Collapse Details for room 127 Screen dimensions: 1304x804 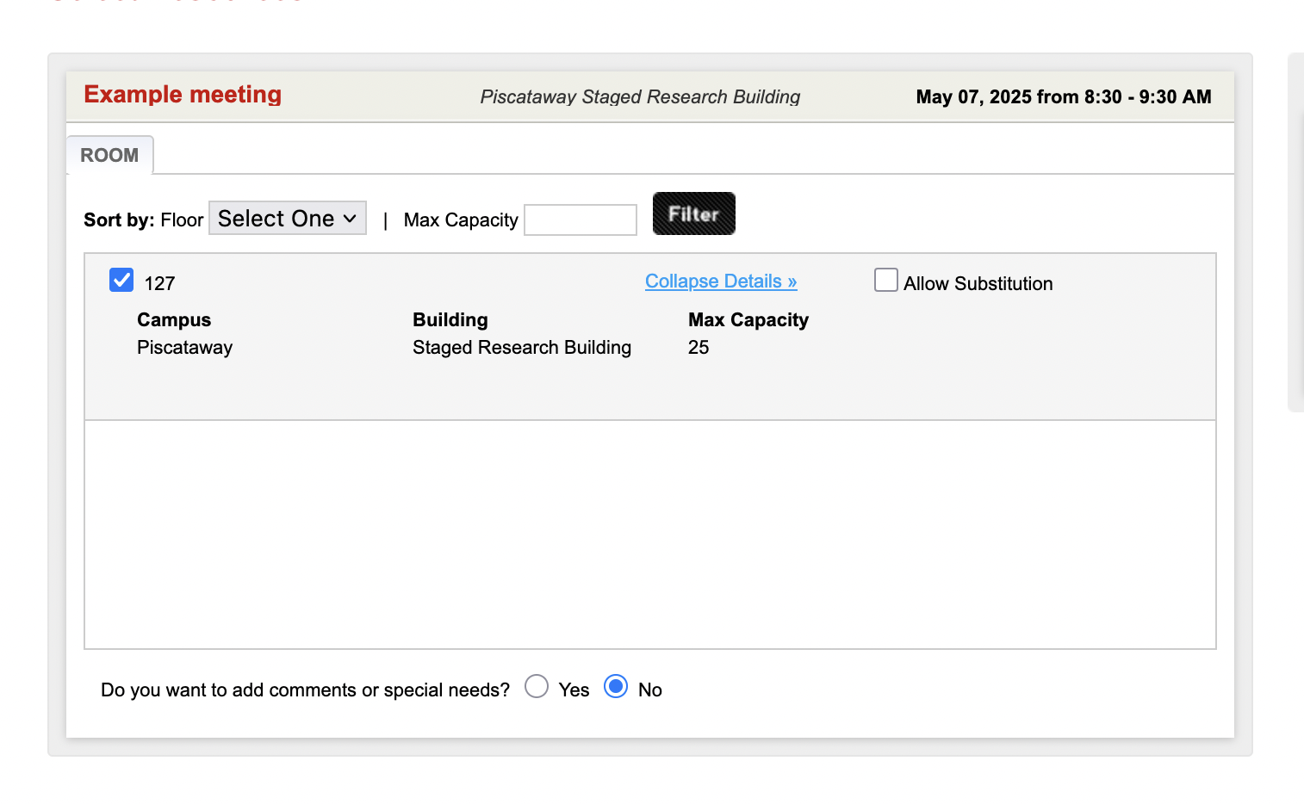[720, 281]
